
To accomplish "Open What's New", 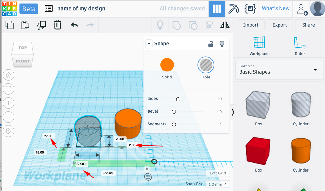I will pyautogui.click(x=276, y=8).
